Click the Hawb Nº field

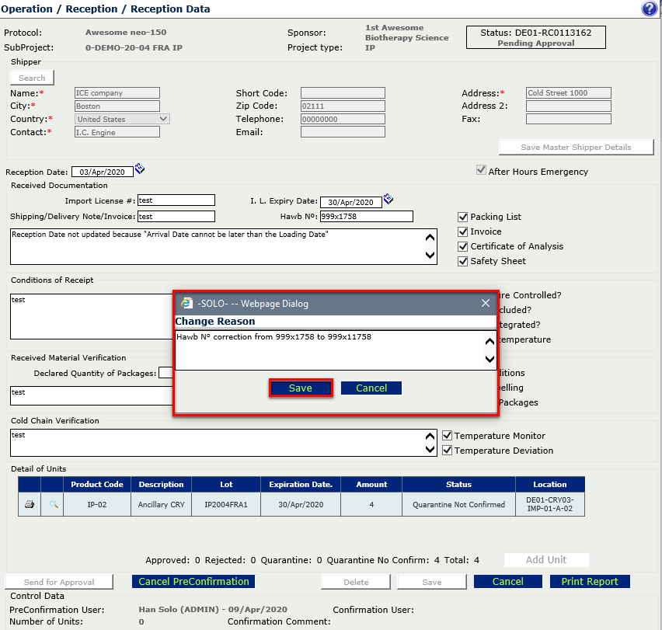(367, 217)
